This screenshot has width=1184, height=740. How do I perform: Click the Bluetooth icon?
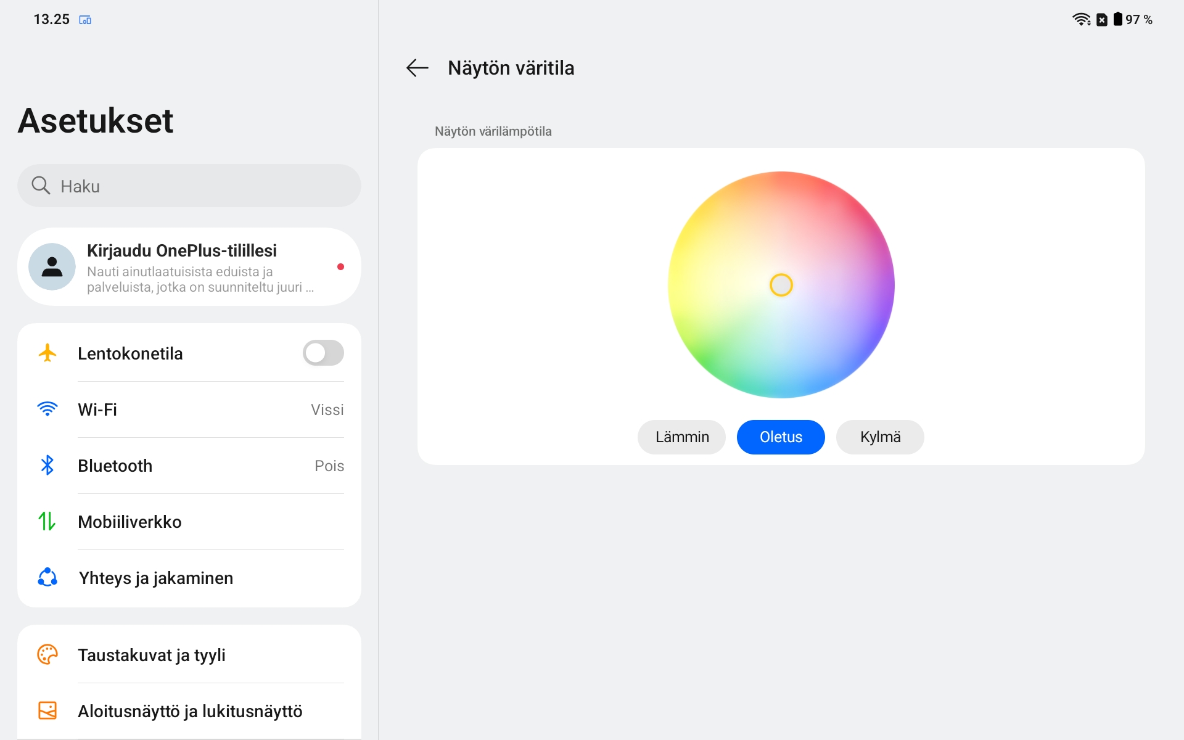[x=47, y=465]
